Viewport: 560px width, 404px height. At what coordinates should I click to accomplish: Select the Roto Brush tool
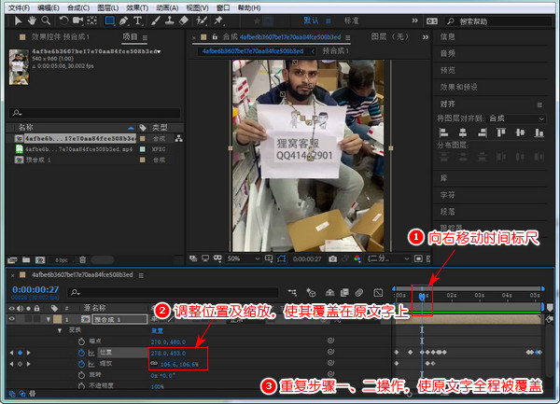202,21
